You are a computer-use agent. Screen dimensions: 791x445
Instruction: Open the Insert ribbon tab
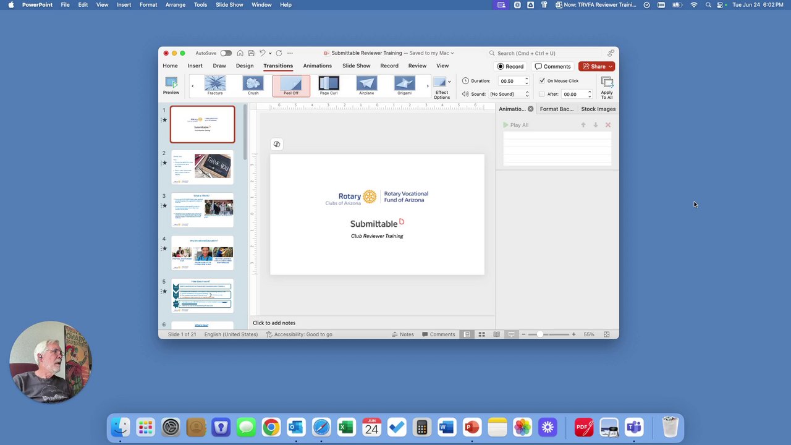pyautogui.click(x=195, y=66)
